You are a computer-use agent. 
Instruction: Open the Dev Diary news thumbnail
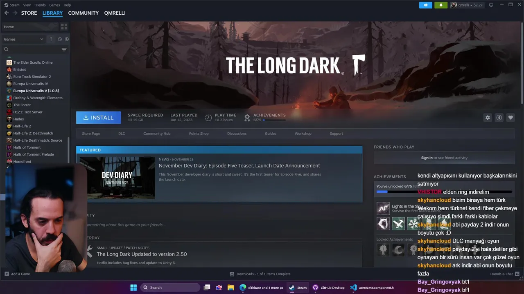click(x=117, y=178)
